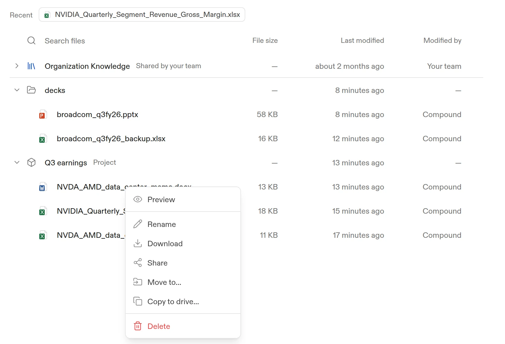Choose Copy to drive... in the context menu
This screenshot has width=505, height=344.
pos(183,301)
